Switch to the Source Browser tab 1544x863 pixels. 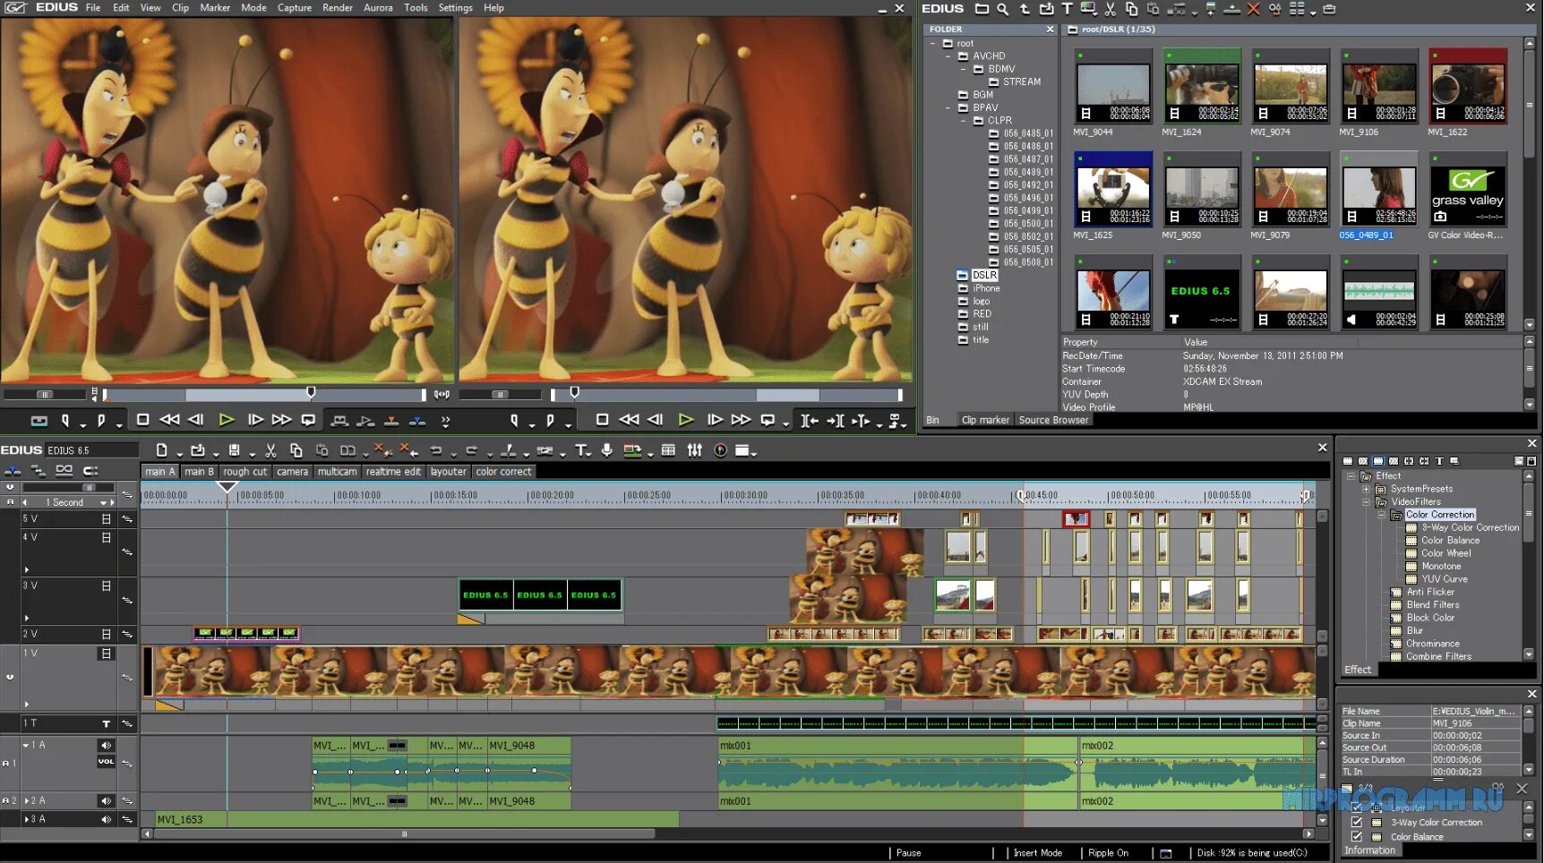pyautogui.click(x=1053, y=420)
